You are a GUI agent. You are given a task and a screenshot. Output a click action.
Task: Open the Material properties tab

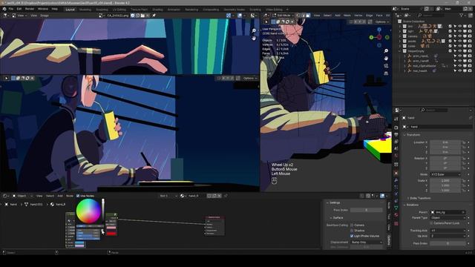396,215
